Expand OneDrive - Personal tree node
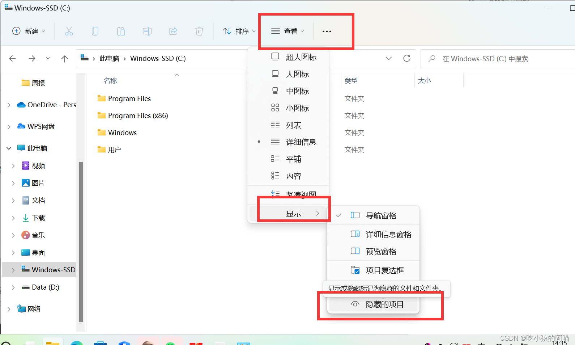575x345 pixels. 9,105
